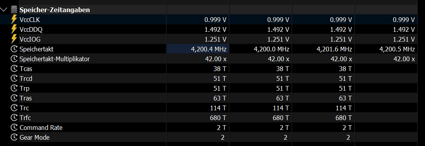Image resolution: width=425 pixels, height=146 pixels.
Task: Click the clock icon next to Trcd
Action: pos(14,78)
